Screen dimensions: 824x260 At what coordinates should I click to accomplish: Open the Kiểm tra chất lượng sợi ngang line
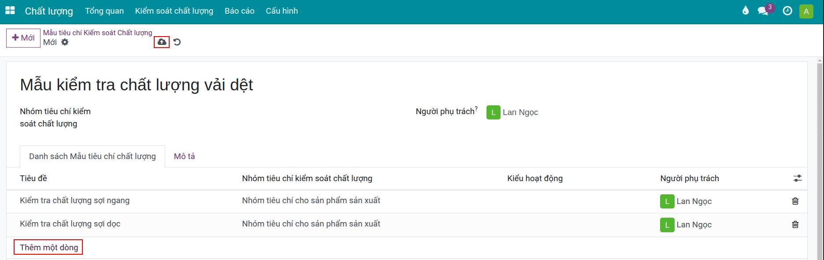pyautogui.click(x=74, y=201)
